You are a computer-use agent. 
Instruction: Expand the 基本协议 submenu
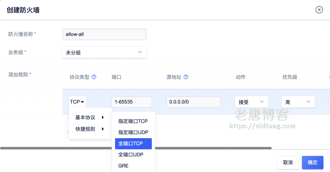[x=90, y=118]
